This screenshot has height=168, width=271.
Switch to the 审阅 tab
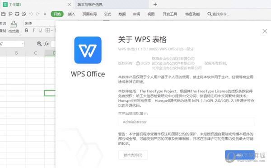click(136, 14)
